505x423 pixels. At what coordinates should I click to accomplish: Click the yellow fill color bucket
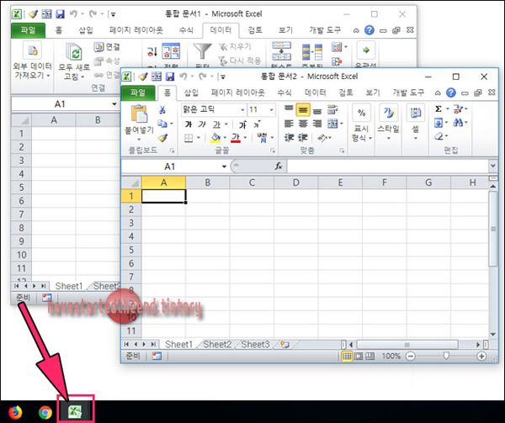pos(215,138)
